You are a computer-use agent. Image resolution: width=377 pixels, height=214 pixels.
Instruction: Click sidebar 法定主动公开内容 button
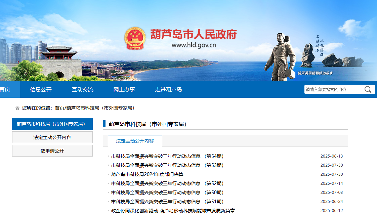[x=52, y=137]
